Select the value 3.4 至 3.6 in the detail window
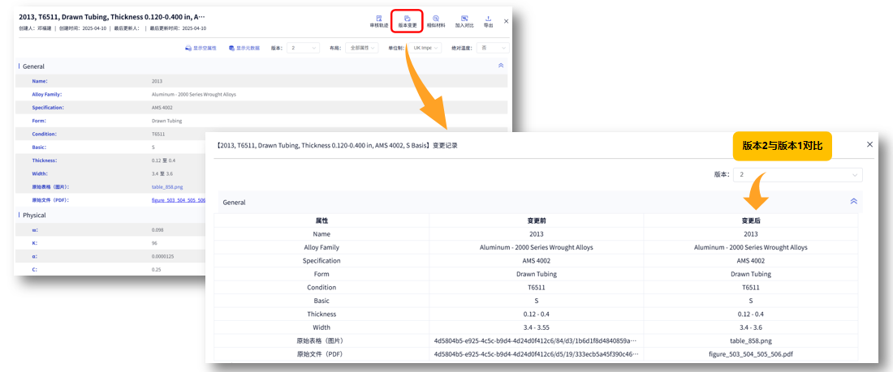Viewport: 893px width, 372px height. pos(162,173)
